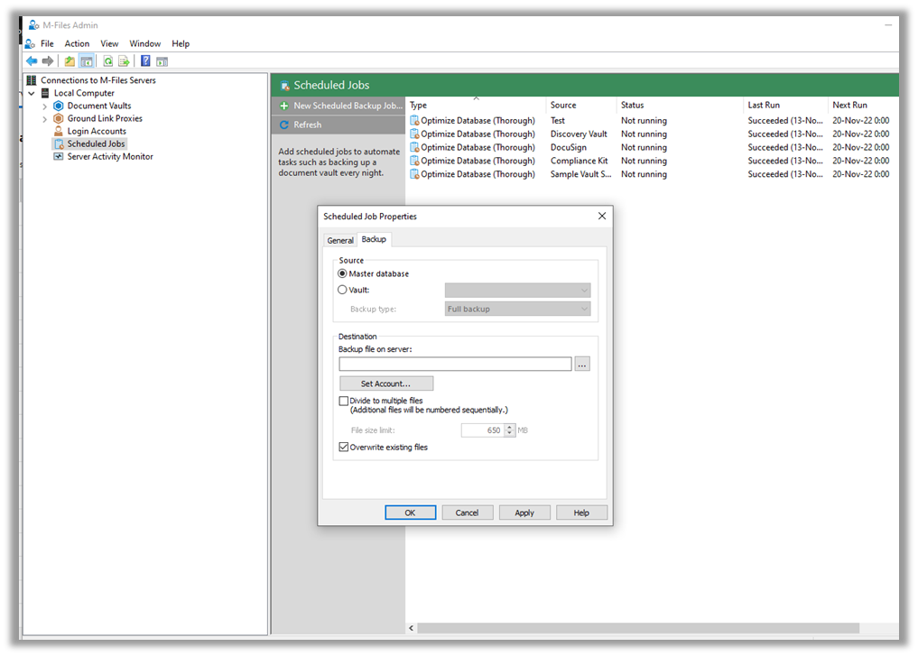
Task: Click the OK button in dialog
Action: point(410,513)
